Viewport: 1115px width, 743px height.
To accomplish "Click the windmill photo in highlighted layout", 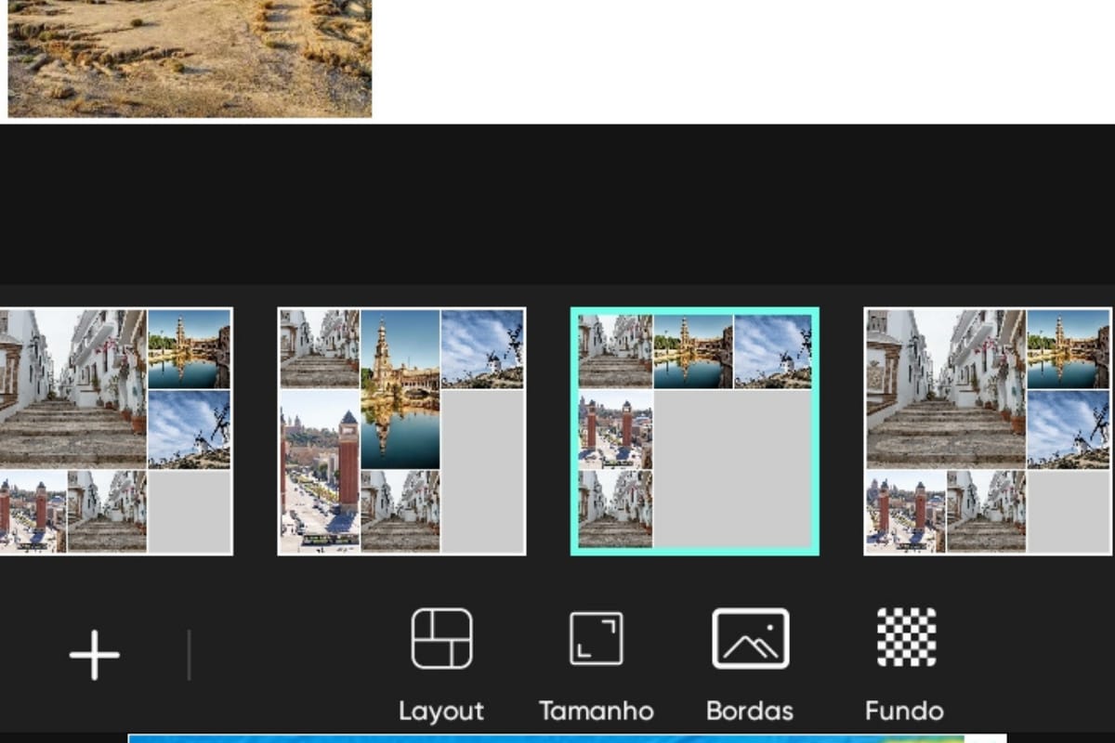I will tap(773, 350).
